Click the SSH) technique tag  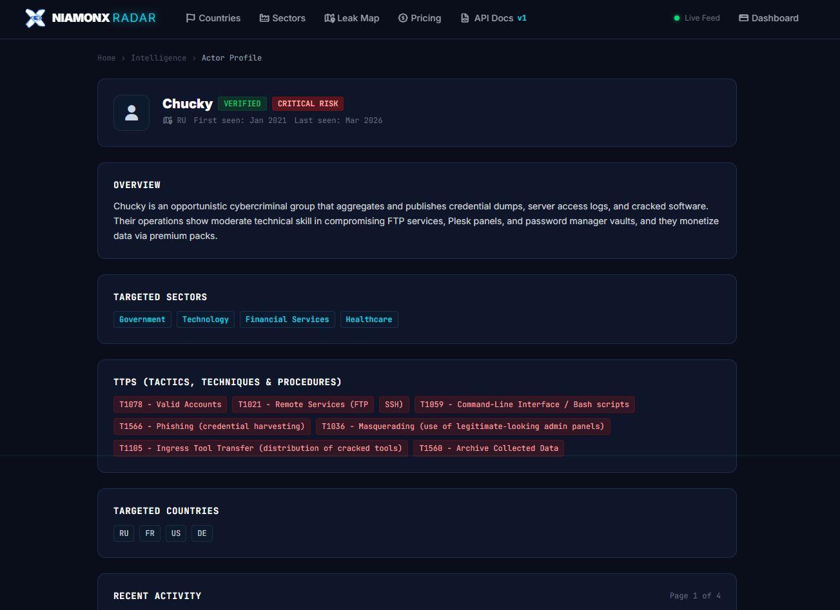coord(394,405)
